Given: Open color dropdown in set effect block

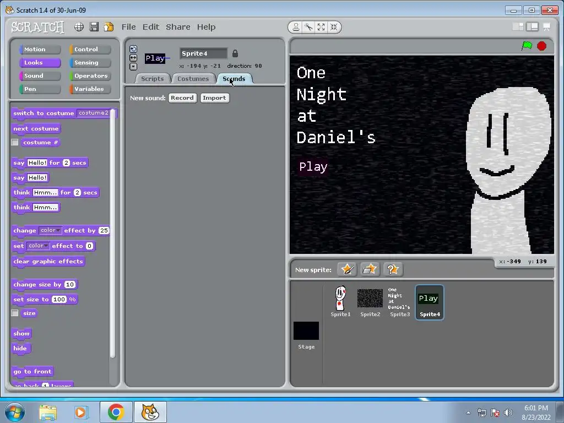Looking at the screenshot, I should pyautogui.click(x=38, y=246).
